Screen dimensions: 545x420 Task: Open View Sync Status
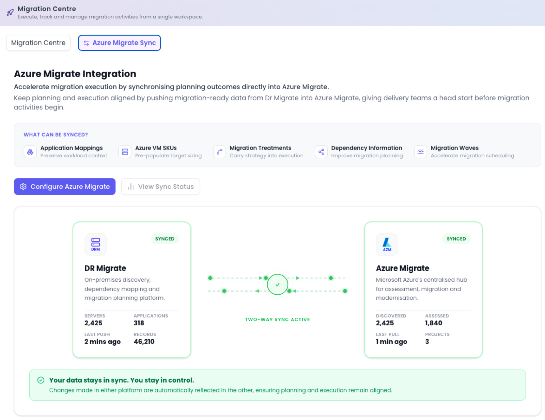[x=160, y=187]
